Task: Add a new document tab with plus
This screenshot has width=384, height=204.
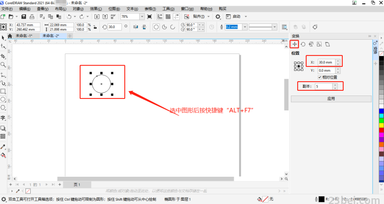Action: pyautogui.click(x=70, y=36)
